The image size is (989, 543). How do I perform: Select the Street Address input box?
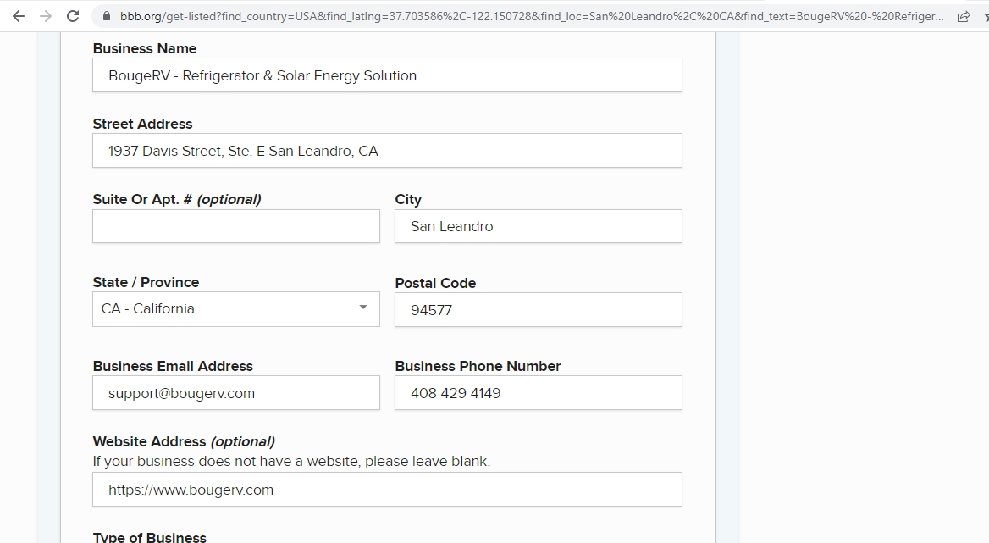pyautogui.click(x=387, y=151)
